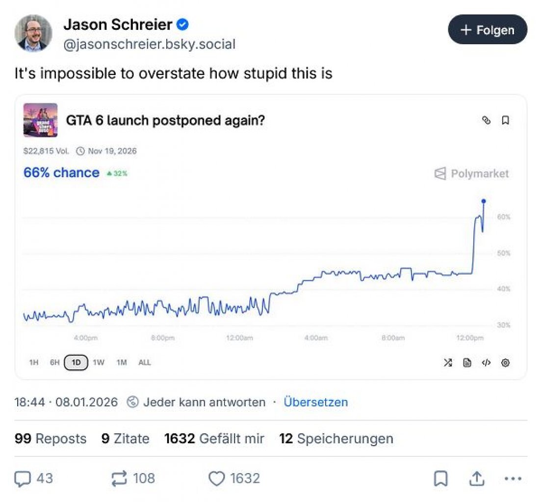Open the three-dot more options menu
This screenshot has width=542, height=502.
(513, 479)
